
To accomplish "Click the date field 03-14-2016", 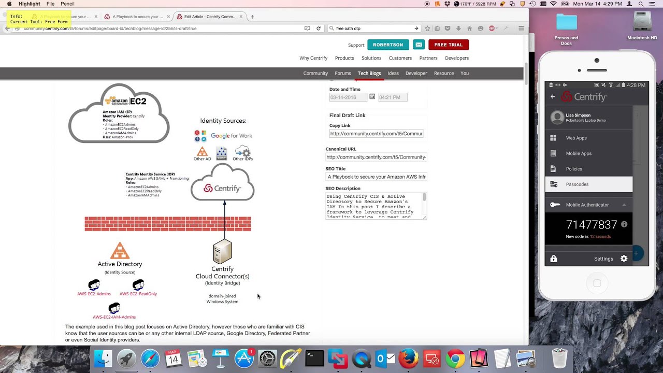I will (348, 97).
